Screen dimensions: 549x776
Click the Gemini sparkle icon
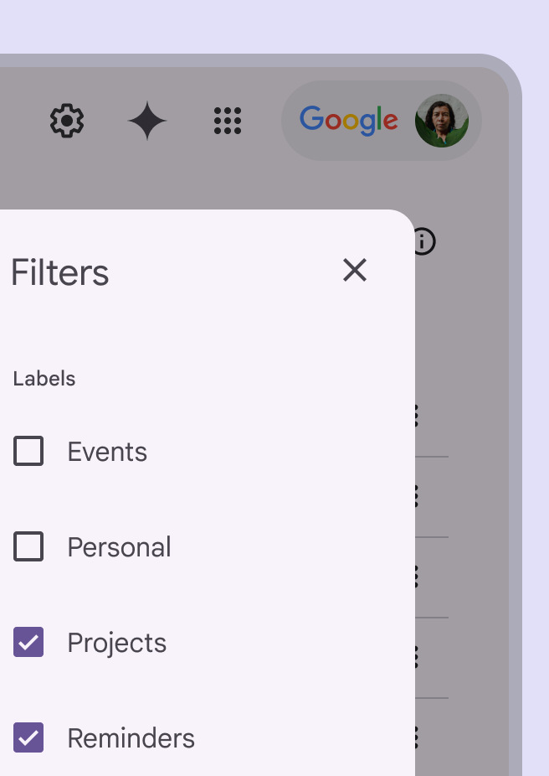pyautogui.click(x=147, y=122)
